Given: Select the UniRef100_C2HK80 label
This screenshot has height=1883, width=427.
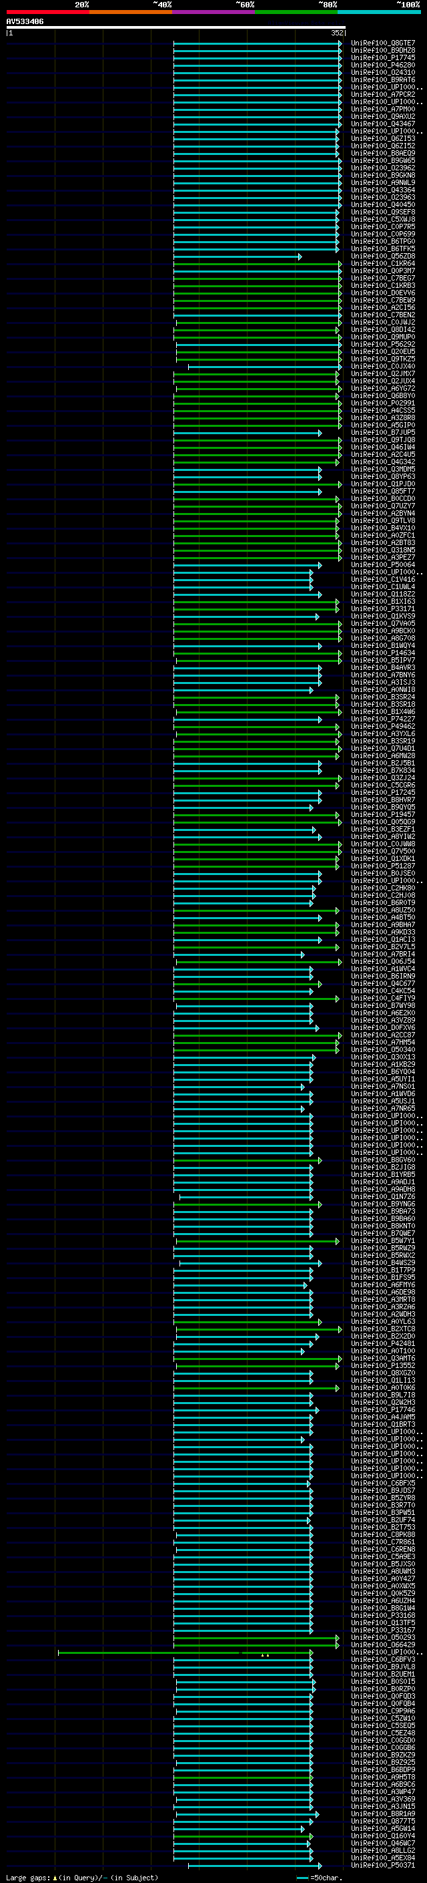Looking at the screenshot, I should (383, 888).
